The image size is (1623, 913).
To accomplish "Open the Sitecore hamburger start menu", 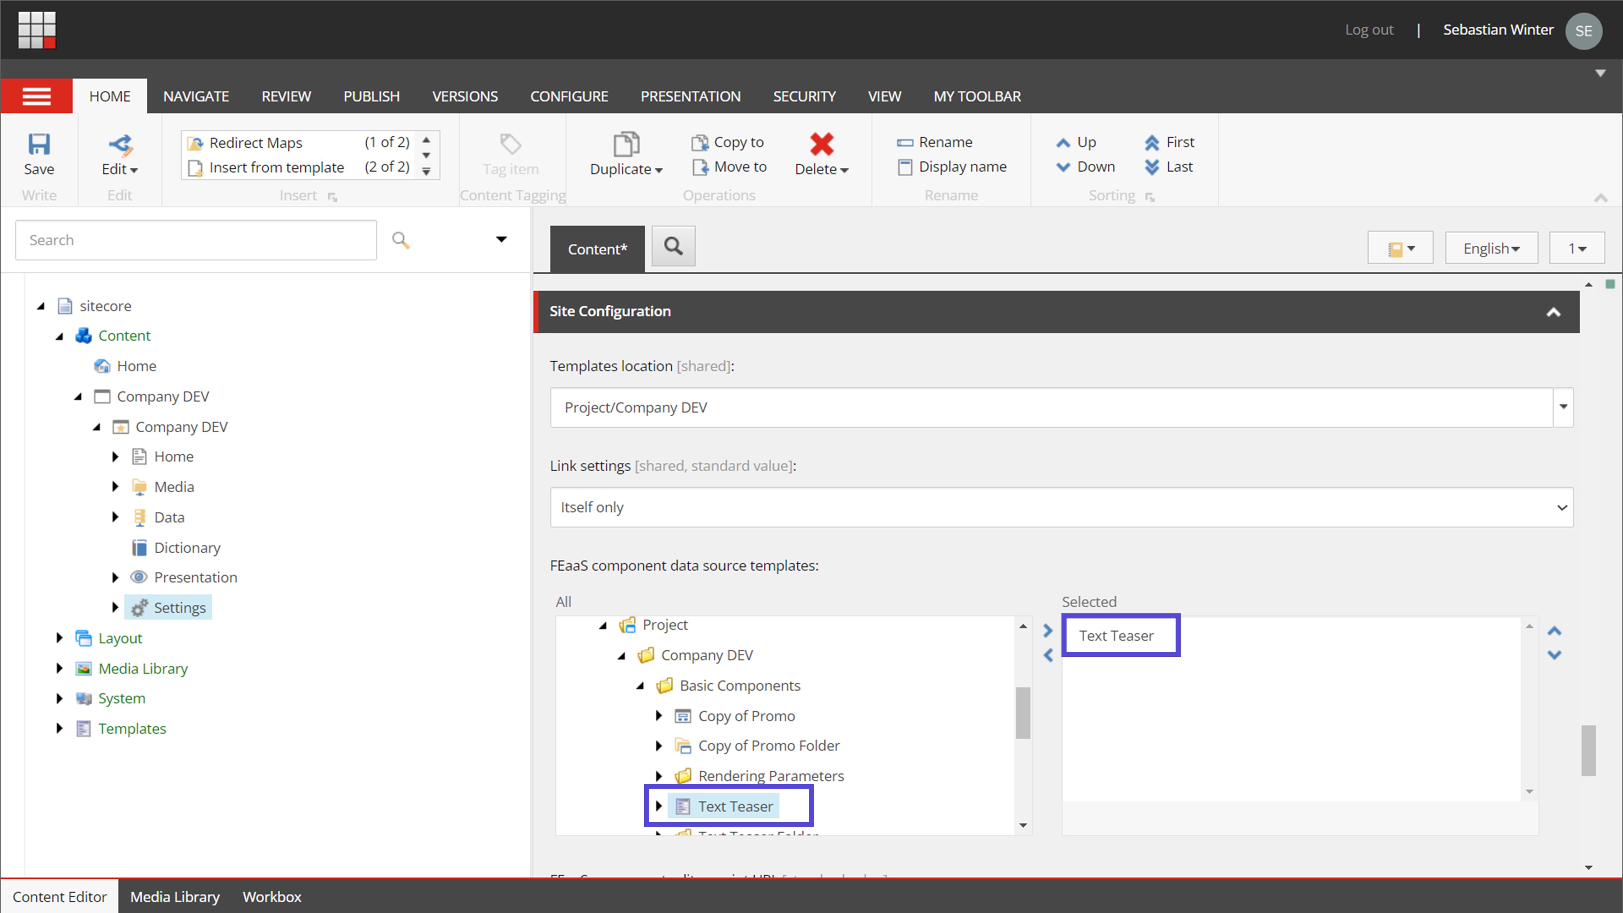I will point(36,96).
